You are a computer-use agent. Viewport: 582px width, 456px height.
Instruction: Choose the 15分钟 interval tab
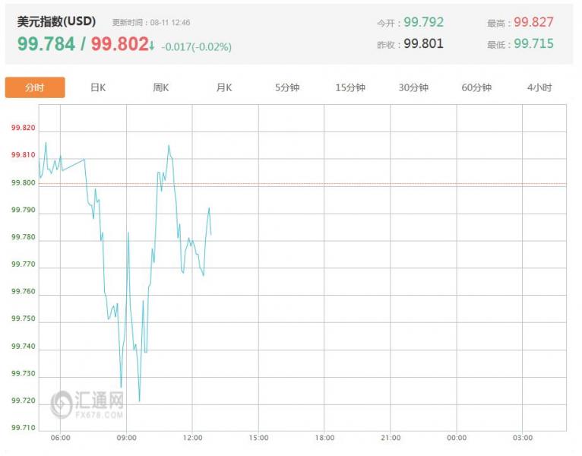pos(350,87)
